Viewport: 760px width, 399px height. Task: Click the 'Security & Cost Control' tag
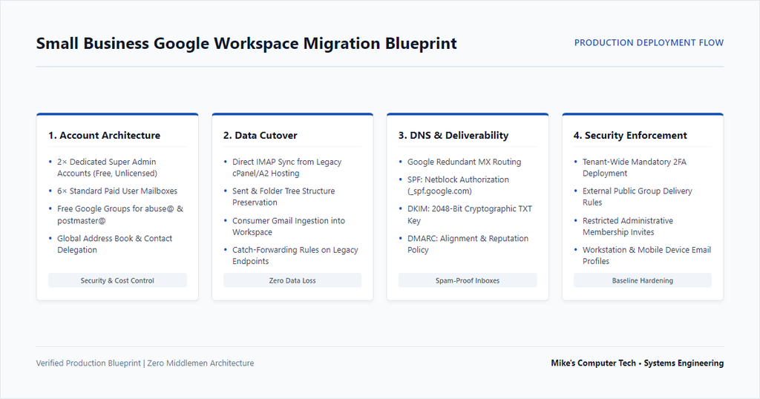117,280
